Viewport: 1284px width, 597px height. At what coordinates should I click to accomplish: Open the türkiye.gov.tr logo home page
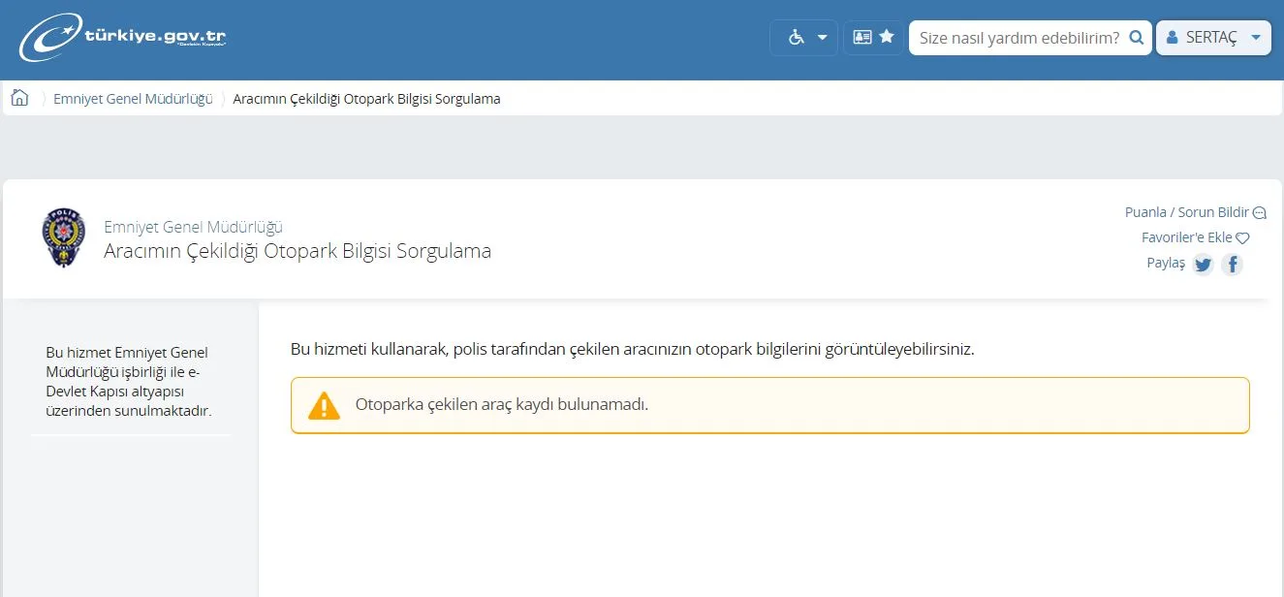123,39
